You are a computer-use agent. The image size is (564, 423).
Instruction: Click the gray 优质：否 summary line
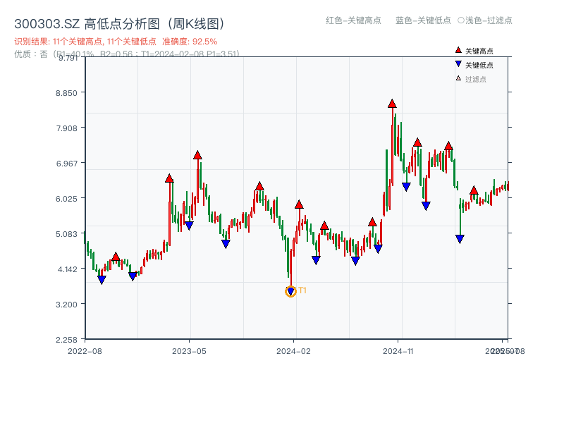(127, 54)
